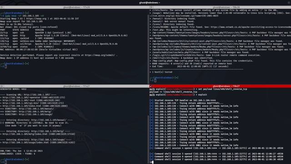Click the empty prompt cursor in nmap pane
The height and width of the screenshot is (164, 291).
tap(6, 67)
